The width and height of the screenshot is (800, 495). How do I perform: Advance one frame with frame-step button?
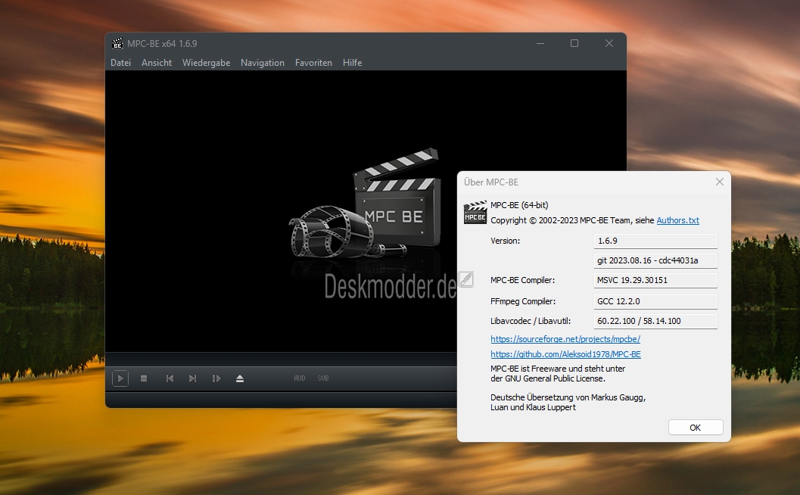click(x=216, y=378)
